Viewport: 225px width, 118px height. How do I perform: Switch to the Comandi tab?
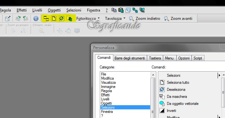click(104, 58)
